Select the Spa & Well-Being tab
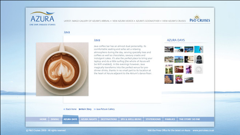The height and width of the screenshot is (135, 240). pyautogui.click(x=131, y=119)
